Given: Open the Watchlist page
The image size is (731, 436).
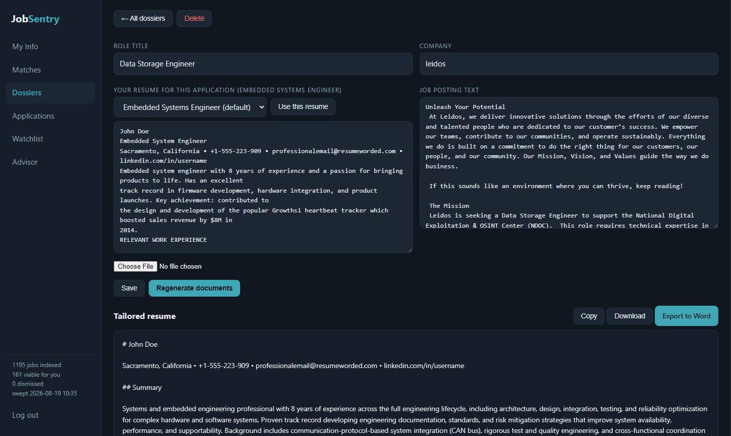Looking at the screenshot, I should pyautogui.click(x=50, y=139).
